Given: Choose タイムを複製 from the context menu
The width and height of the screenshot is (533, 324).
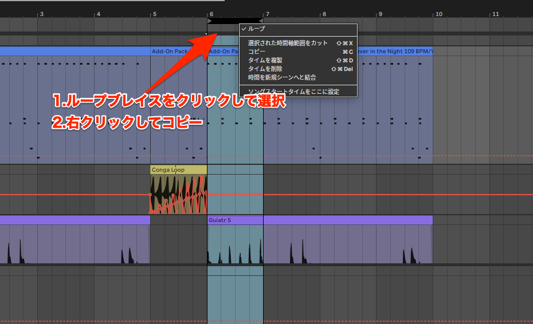Looking at the screenshot, I should coord(265,60).
